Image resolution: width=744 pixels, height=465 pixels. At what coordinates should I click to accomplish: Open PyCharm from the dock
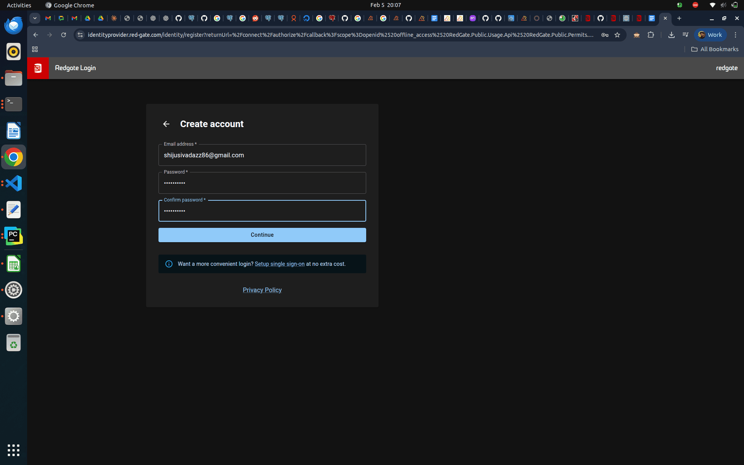[14, 236]
